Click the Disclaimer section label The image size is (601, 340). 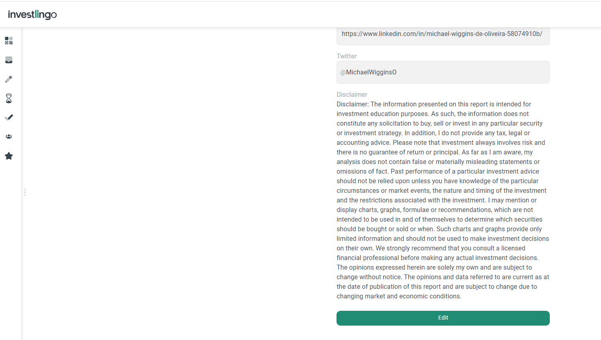click(x=352, y=94)
